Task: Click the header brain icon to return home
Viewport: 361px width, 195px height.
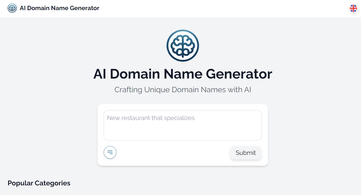Action: [x=12, y=8]
